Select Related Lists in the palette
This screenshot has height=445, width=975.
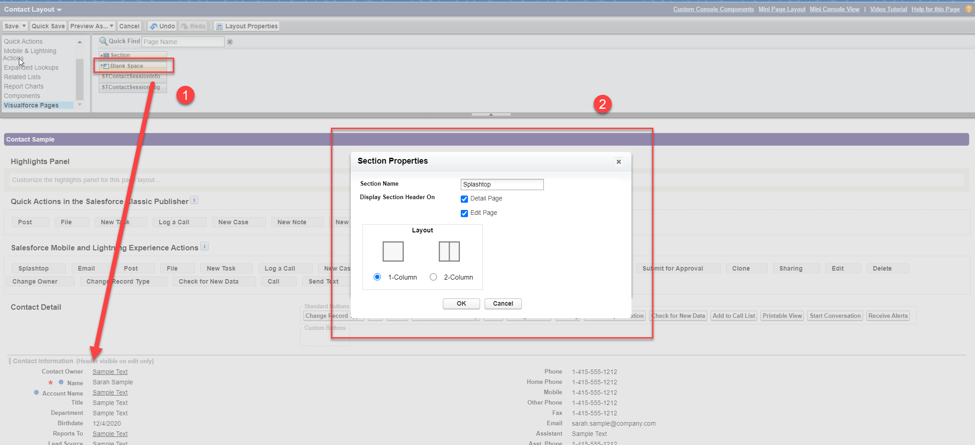[x=22, y=77]
